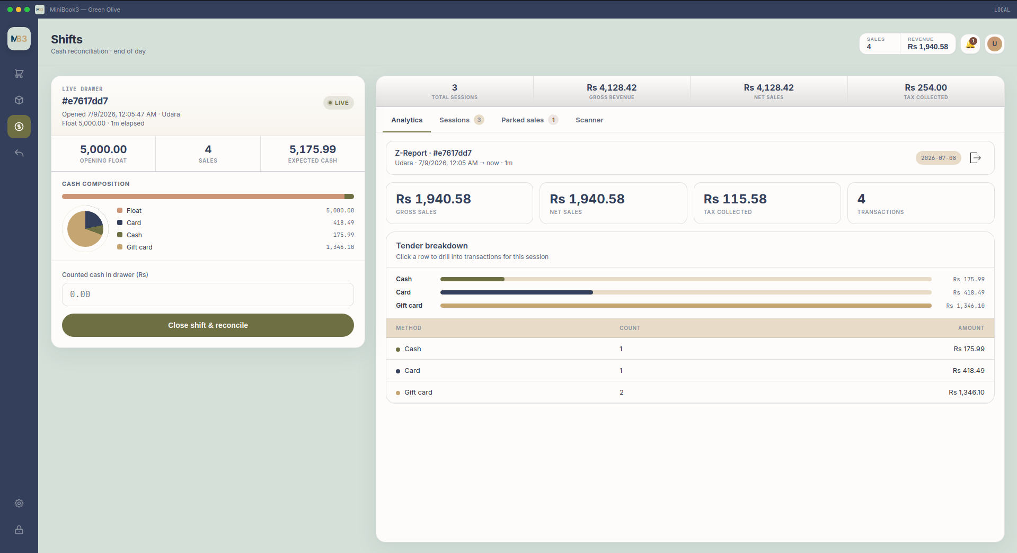Select the Shifts dollar icon in sidebar

pyautogui.click(x=19, y=127)
